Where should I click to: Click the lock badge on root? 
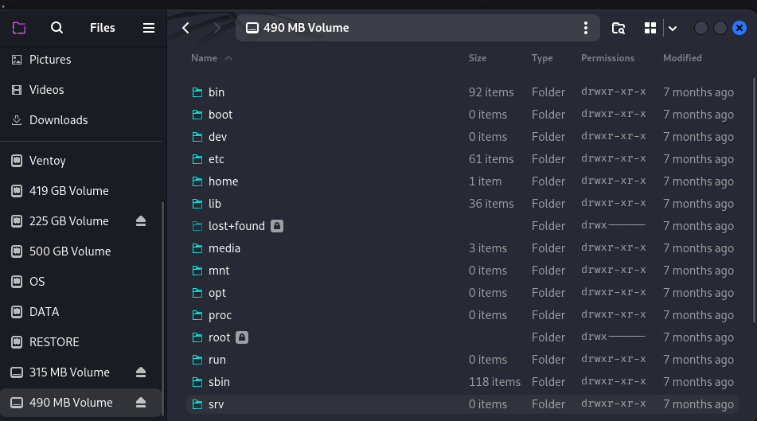coord(242,337)
